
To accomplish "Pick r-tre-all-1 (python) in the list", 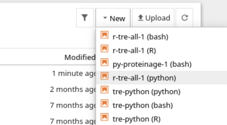I will pos(144,78).
